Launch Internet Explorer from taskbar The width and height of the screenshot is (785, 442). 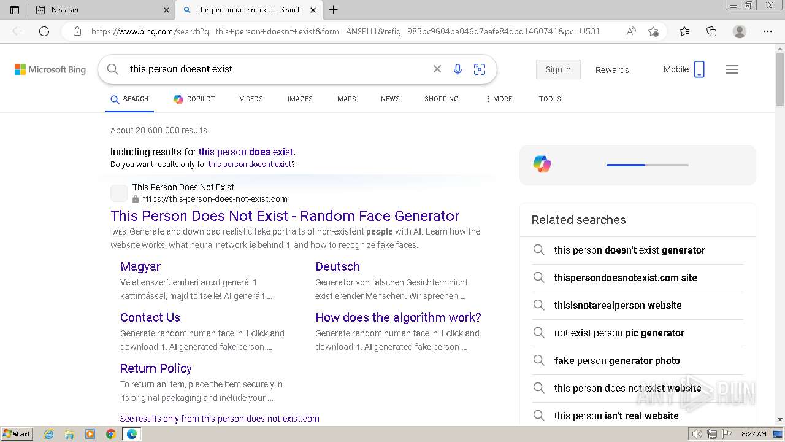point(48,434)
